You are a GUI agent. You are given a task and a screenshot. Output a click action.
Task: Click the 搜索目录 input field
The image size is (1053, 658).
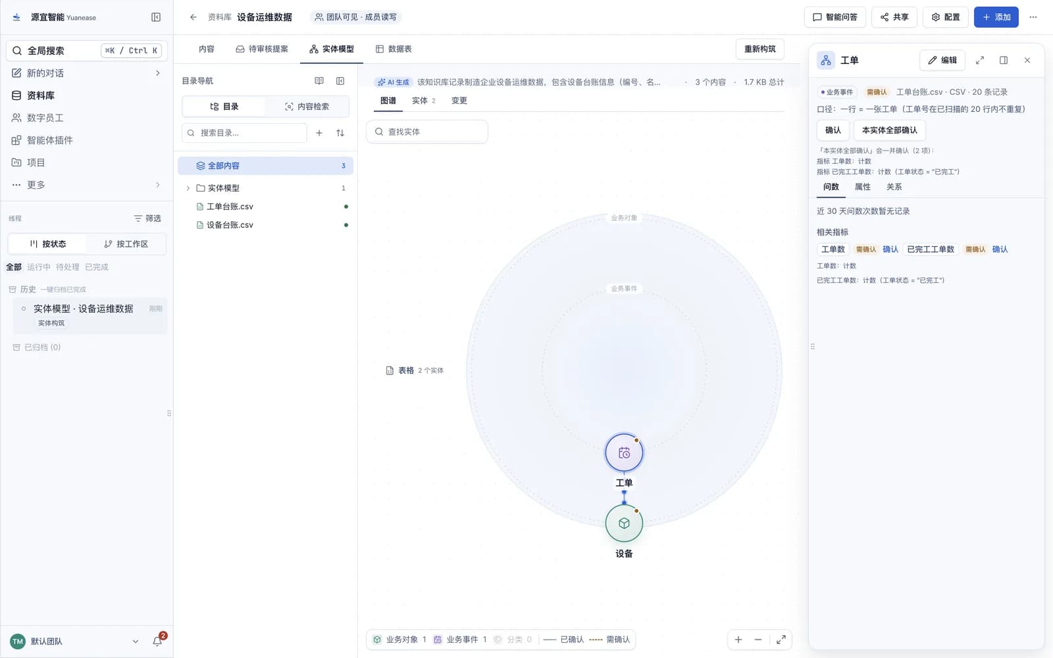244,133
